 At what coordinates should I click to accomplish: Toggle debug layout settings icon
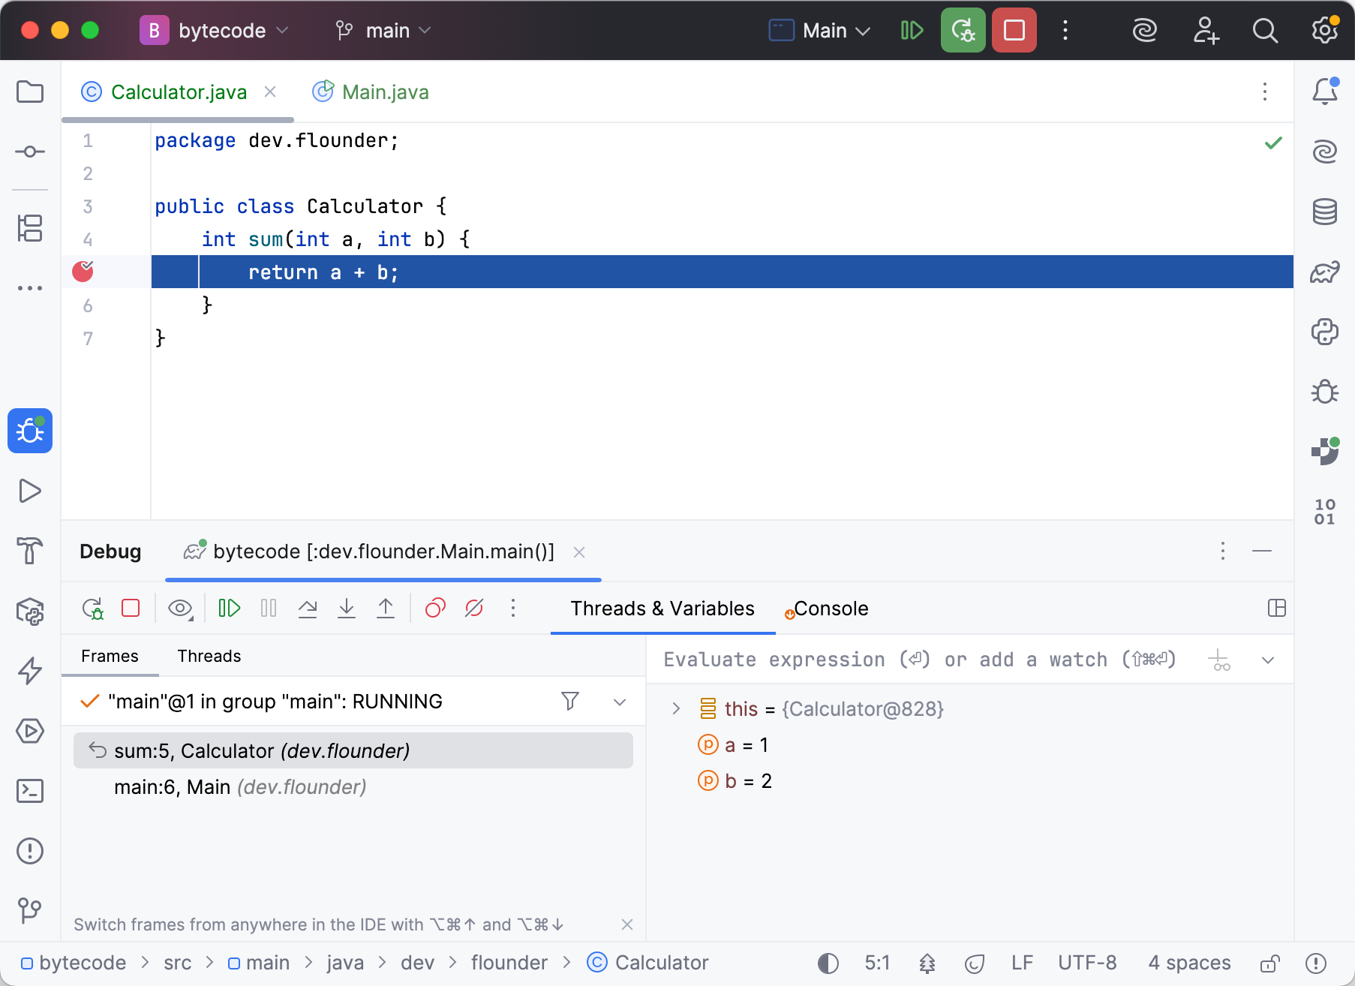click(x=1277, y=608)
